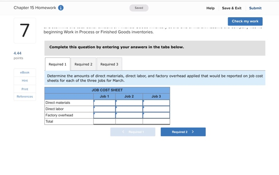Image resolution: width=279 pixels, height=175 pixels.
Task: Select Direct materials cell for Job 2
Action: click(x=129, y=103)
